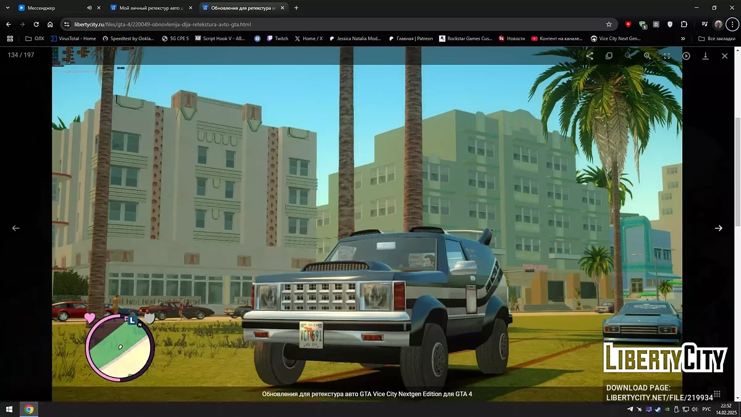
Task: Go to the previous gallery image
Action: point(16,228)
